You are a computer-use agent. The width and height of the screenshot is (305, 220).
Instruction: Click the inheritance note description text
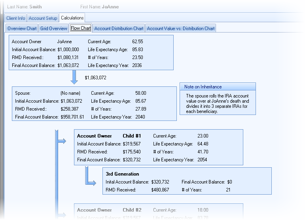(x=218, y=104)
